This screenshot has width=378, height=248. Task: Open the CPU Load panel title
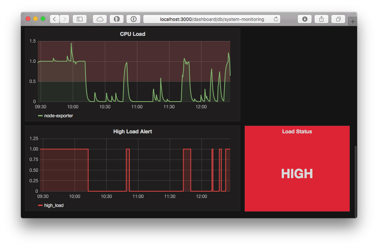[x=132, y=34]
